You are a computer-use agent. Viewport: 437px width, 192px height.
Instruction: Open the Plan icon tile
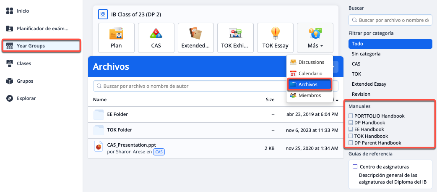pos(116,34)
